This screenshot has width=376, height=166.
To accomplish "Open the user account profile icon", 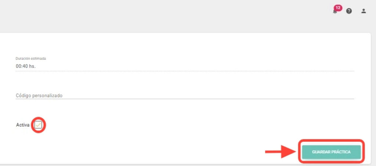I will pos(364,11).
